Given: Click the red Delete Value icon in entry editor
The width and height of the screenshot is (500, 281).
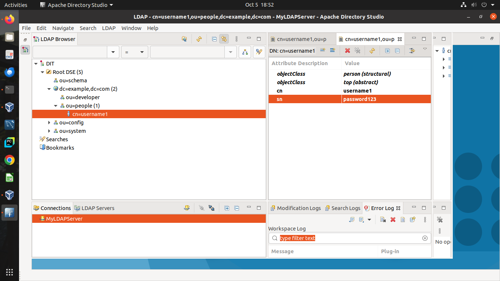Looking at the screenshot, I should [347, 51].
